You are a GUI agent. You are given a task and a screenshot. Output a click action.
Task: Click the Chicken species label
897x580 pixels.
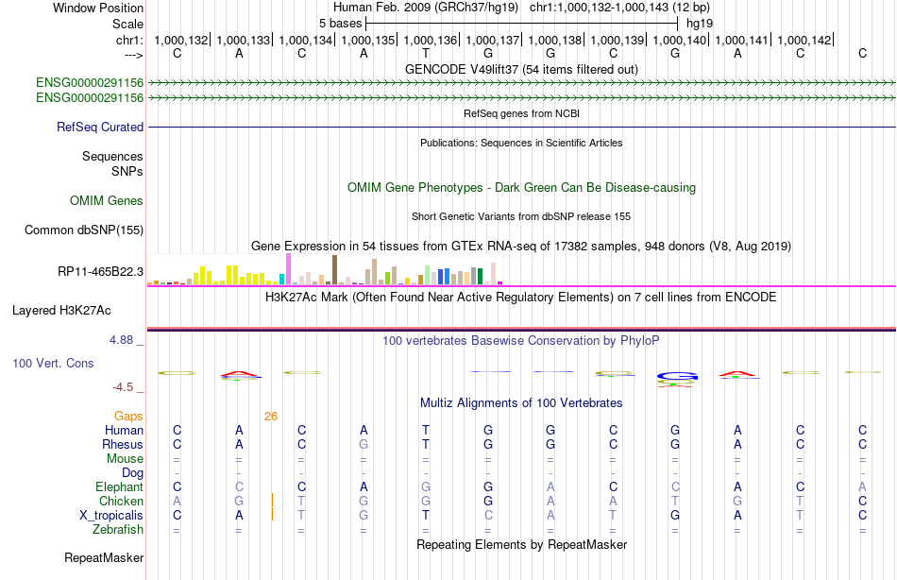coord(121,501)
